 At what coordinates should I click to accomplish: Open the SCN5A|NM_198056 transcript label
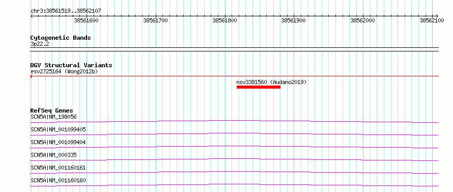click(x=53, y=117)
